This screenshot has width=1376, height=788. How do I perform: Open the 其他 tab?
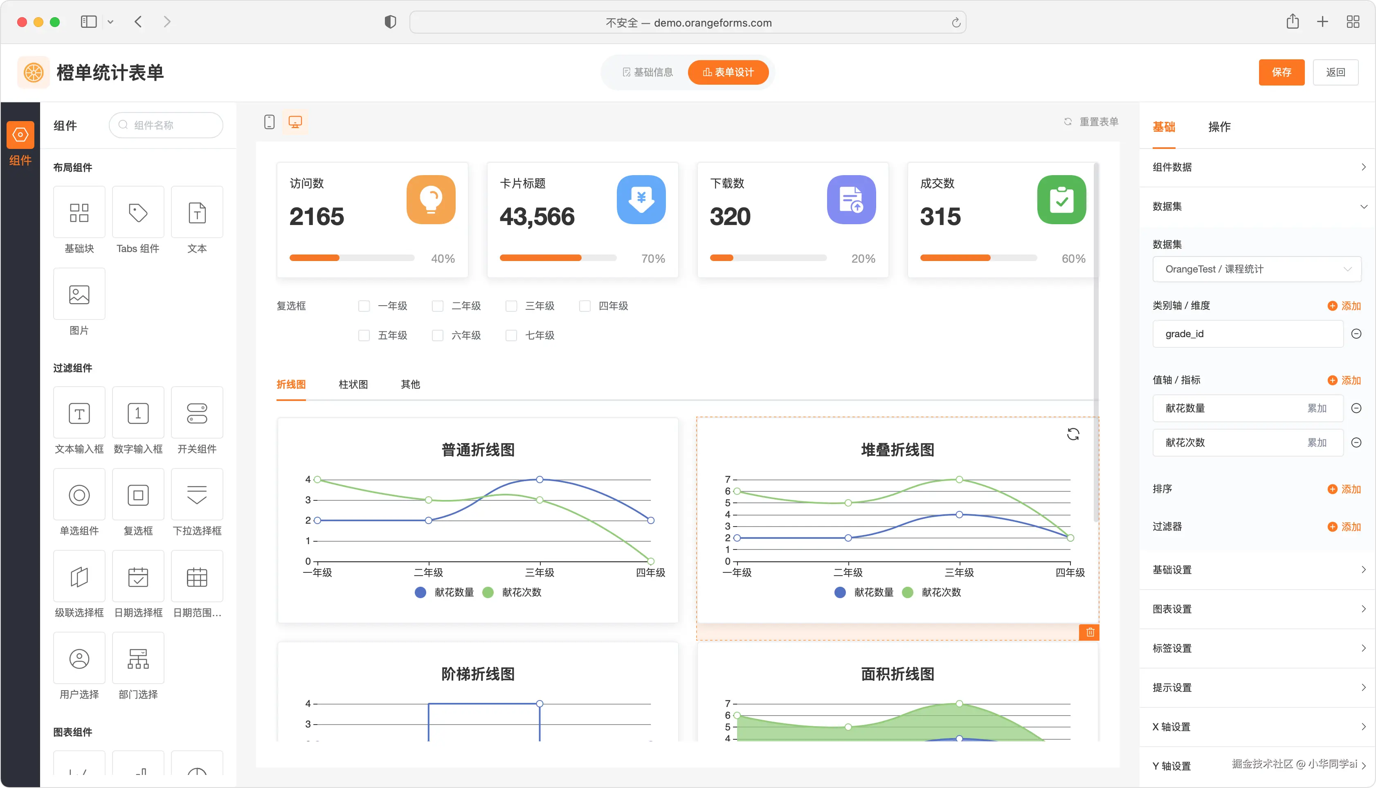(x=410, y=385)
